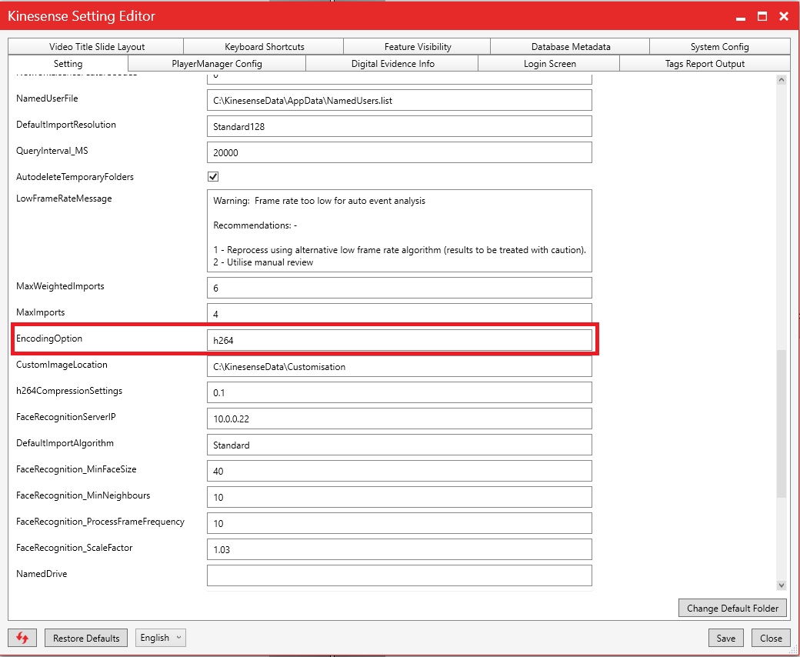Click the DefaultImportAlgorithm label
The image size is (800, 657).
pyautogui.click(x=65, y=443)
